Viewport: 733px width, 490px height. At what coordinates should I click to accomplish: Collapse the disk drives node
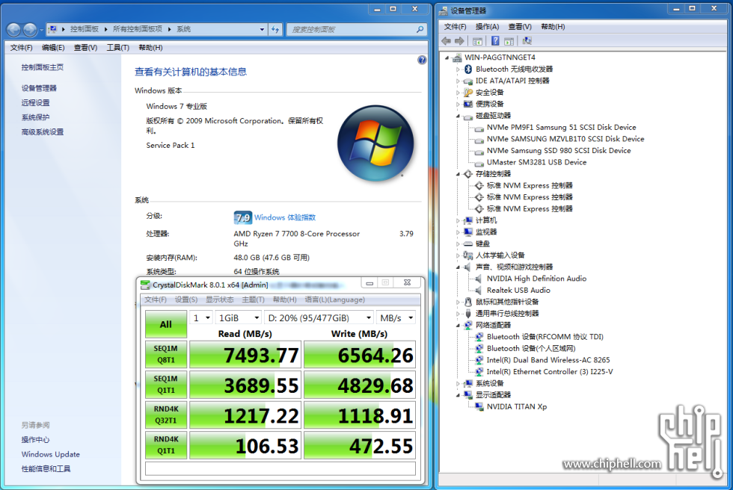458,116
